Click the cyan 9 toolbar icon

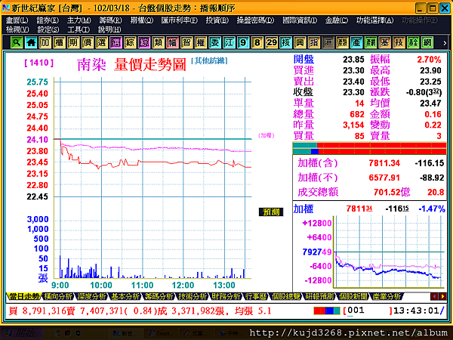pos(243,43)
